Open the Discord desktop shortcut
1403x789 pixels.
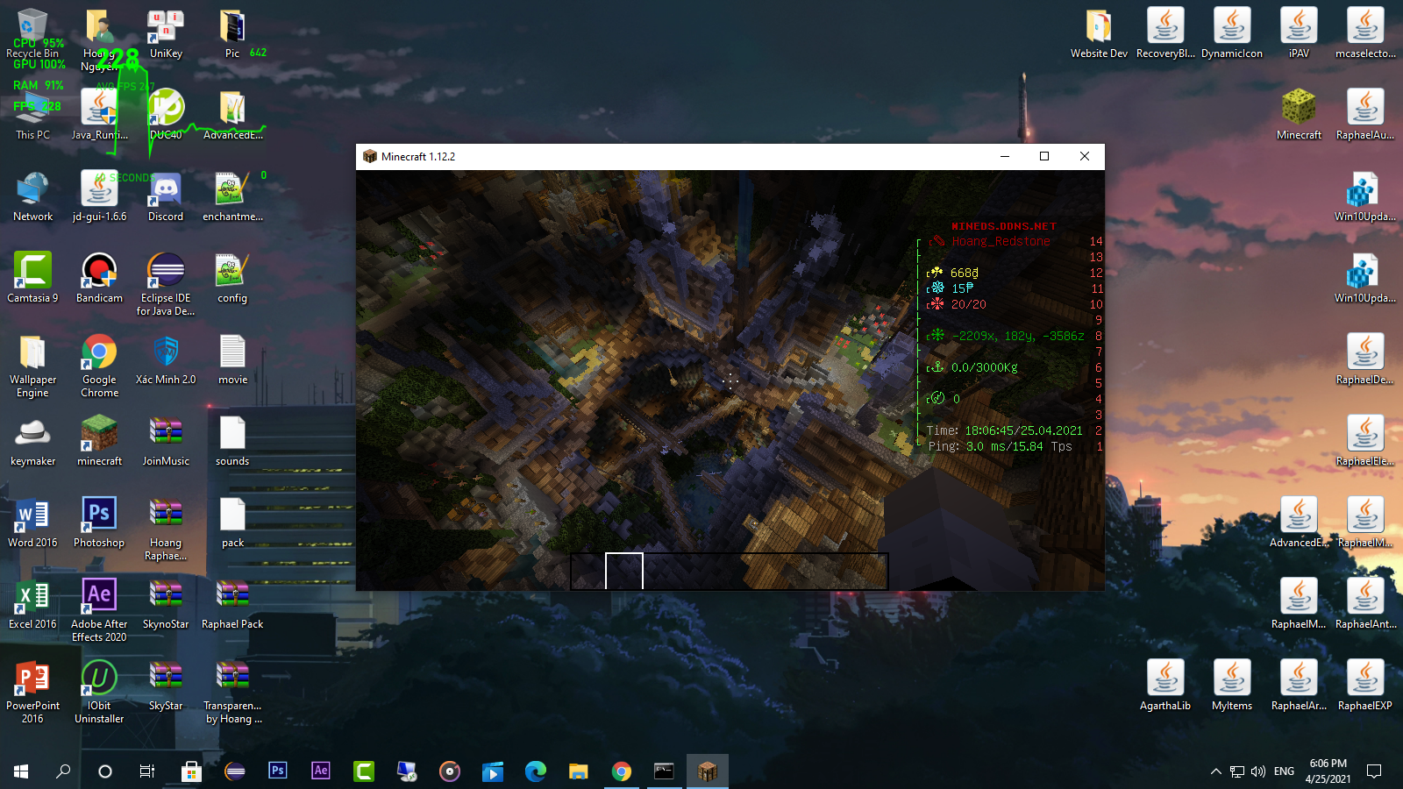pyautogui.click(x=166, y=197)
